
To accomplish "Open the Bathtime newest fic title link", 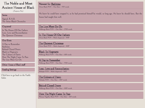I will coord(56,4).
